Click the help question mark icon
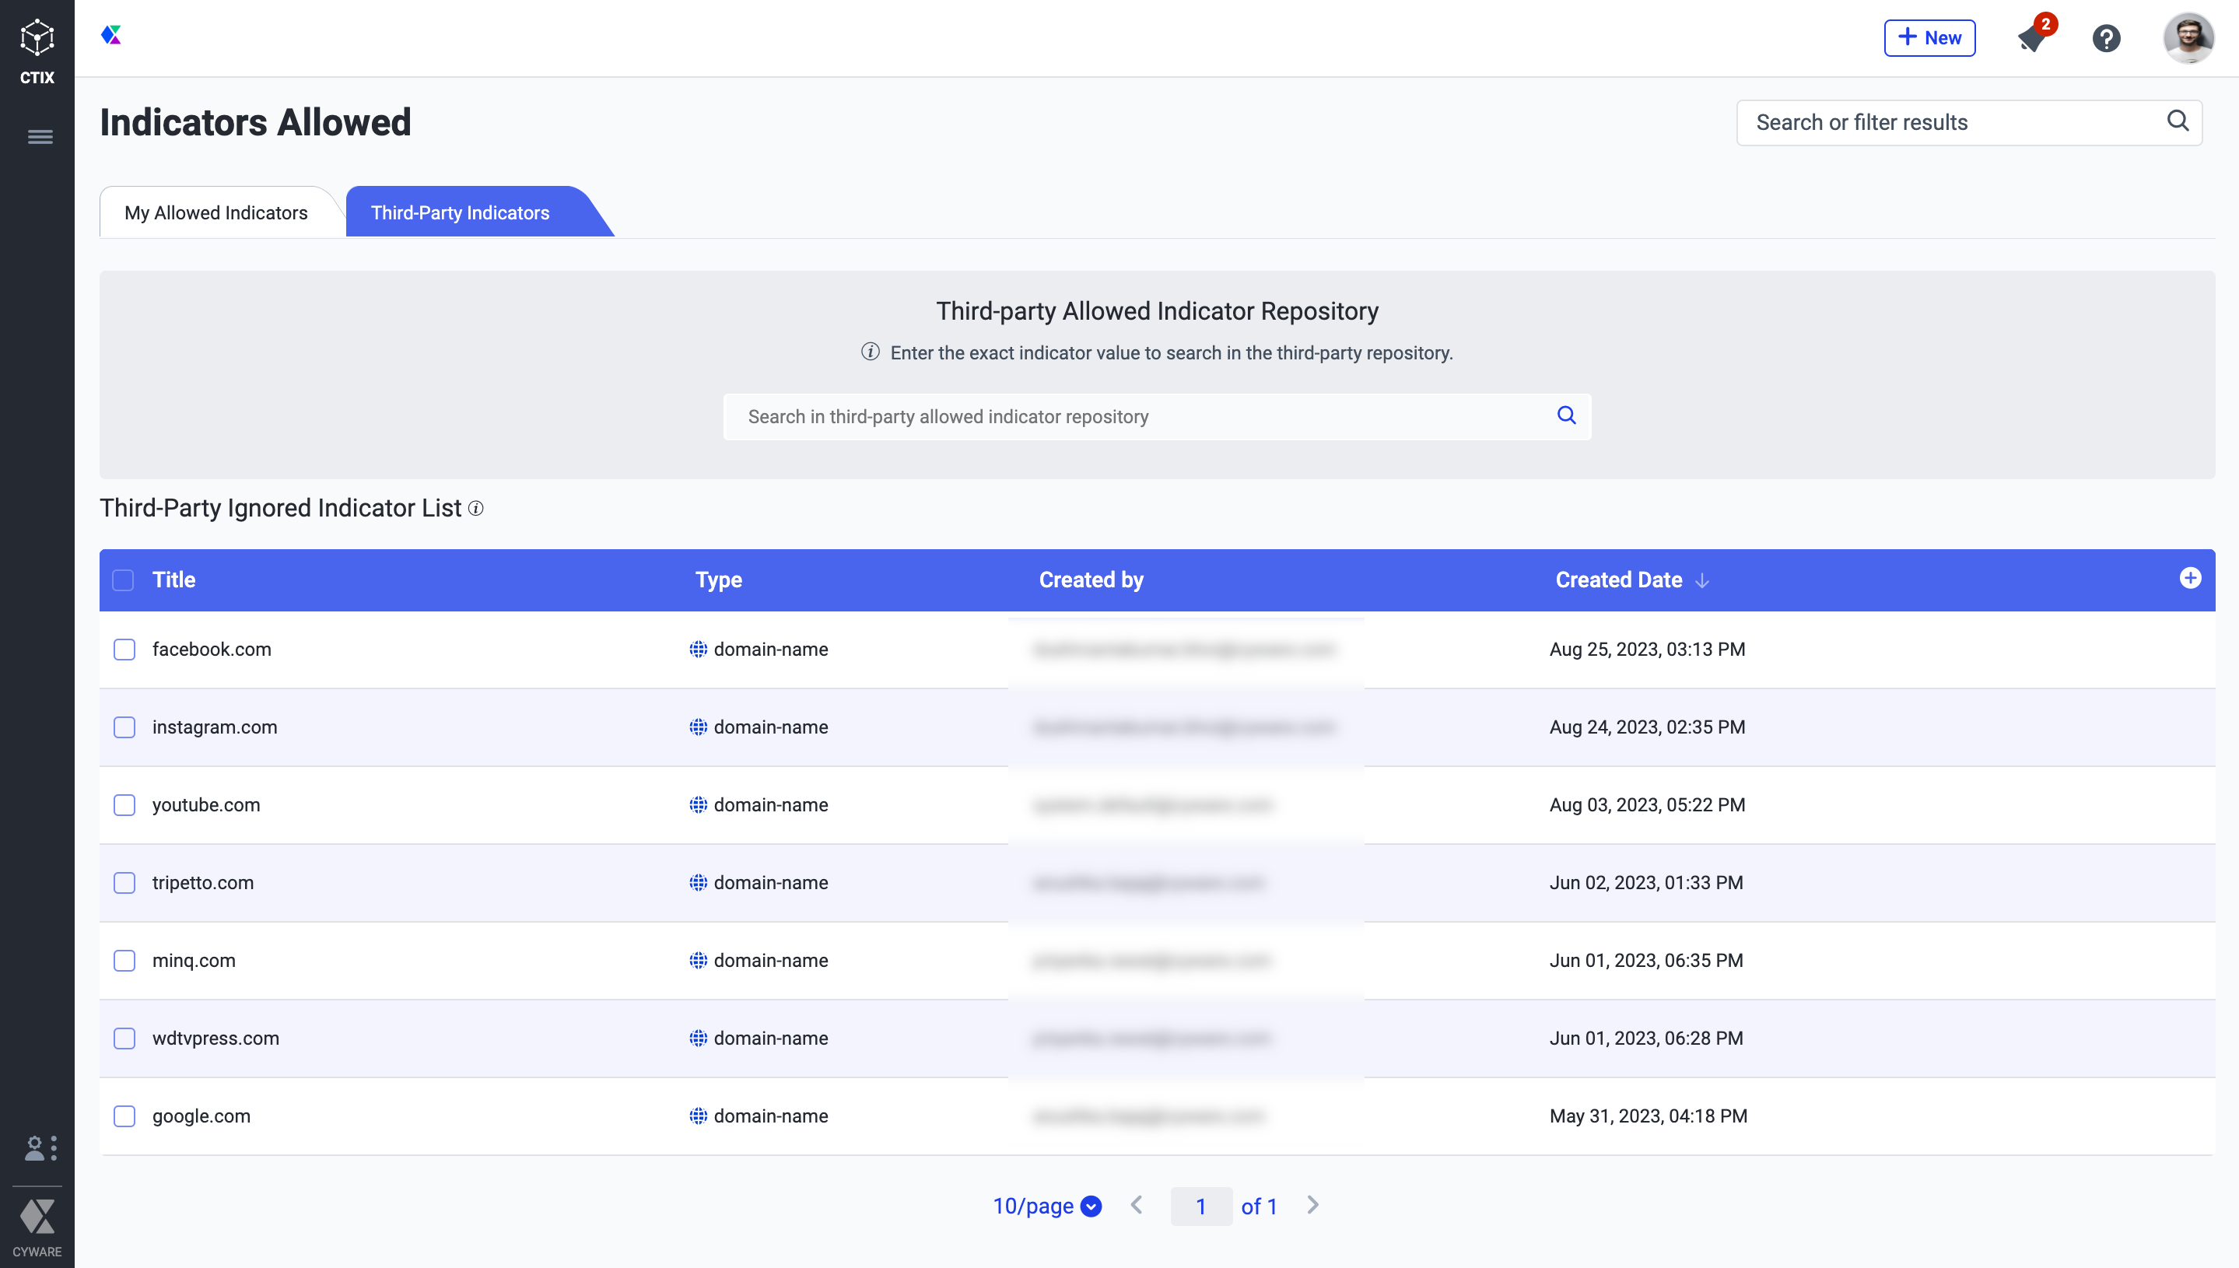The height and width of the screenshot is (1268, 2239). [x=2106, y=38]
